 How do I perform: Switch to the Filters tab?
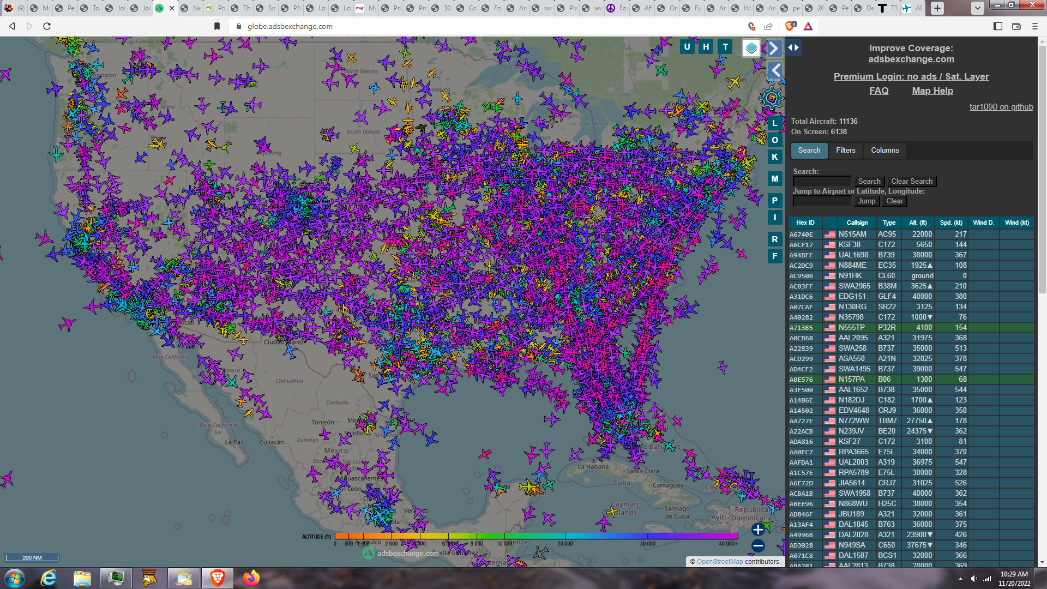846,151
